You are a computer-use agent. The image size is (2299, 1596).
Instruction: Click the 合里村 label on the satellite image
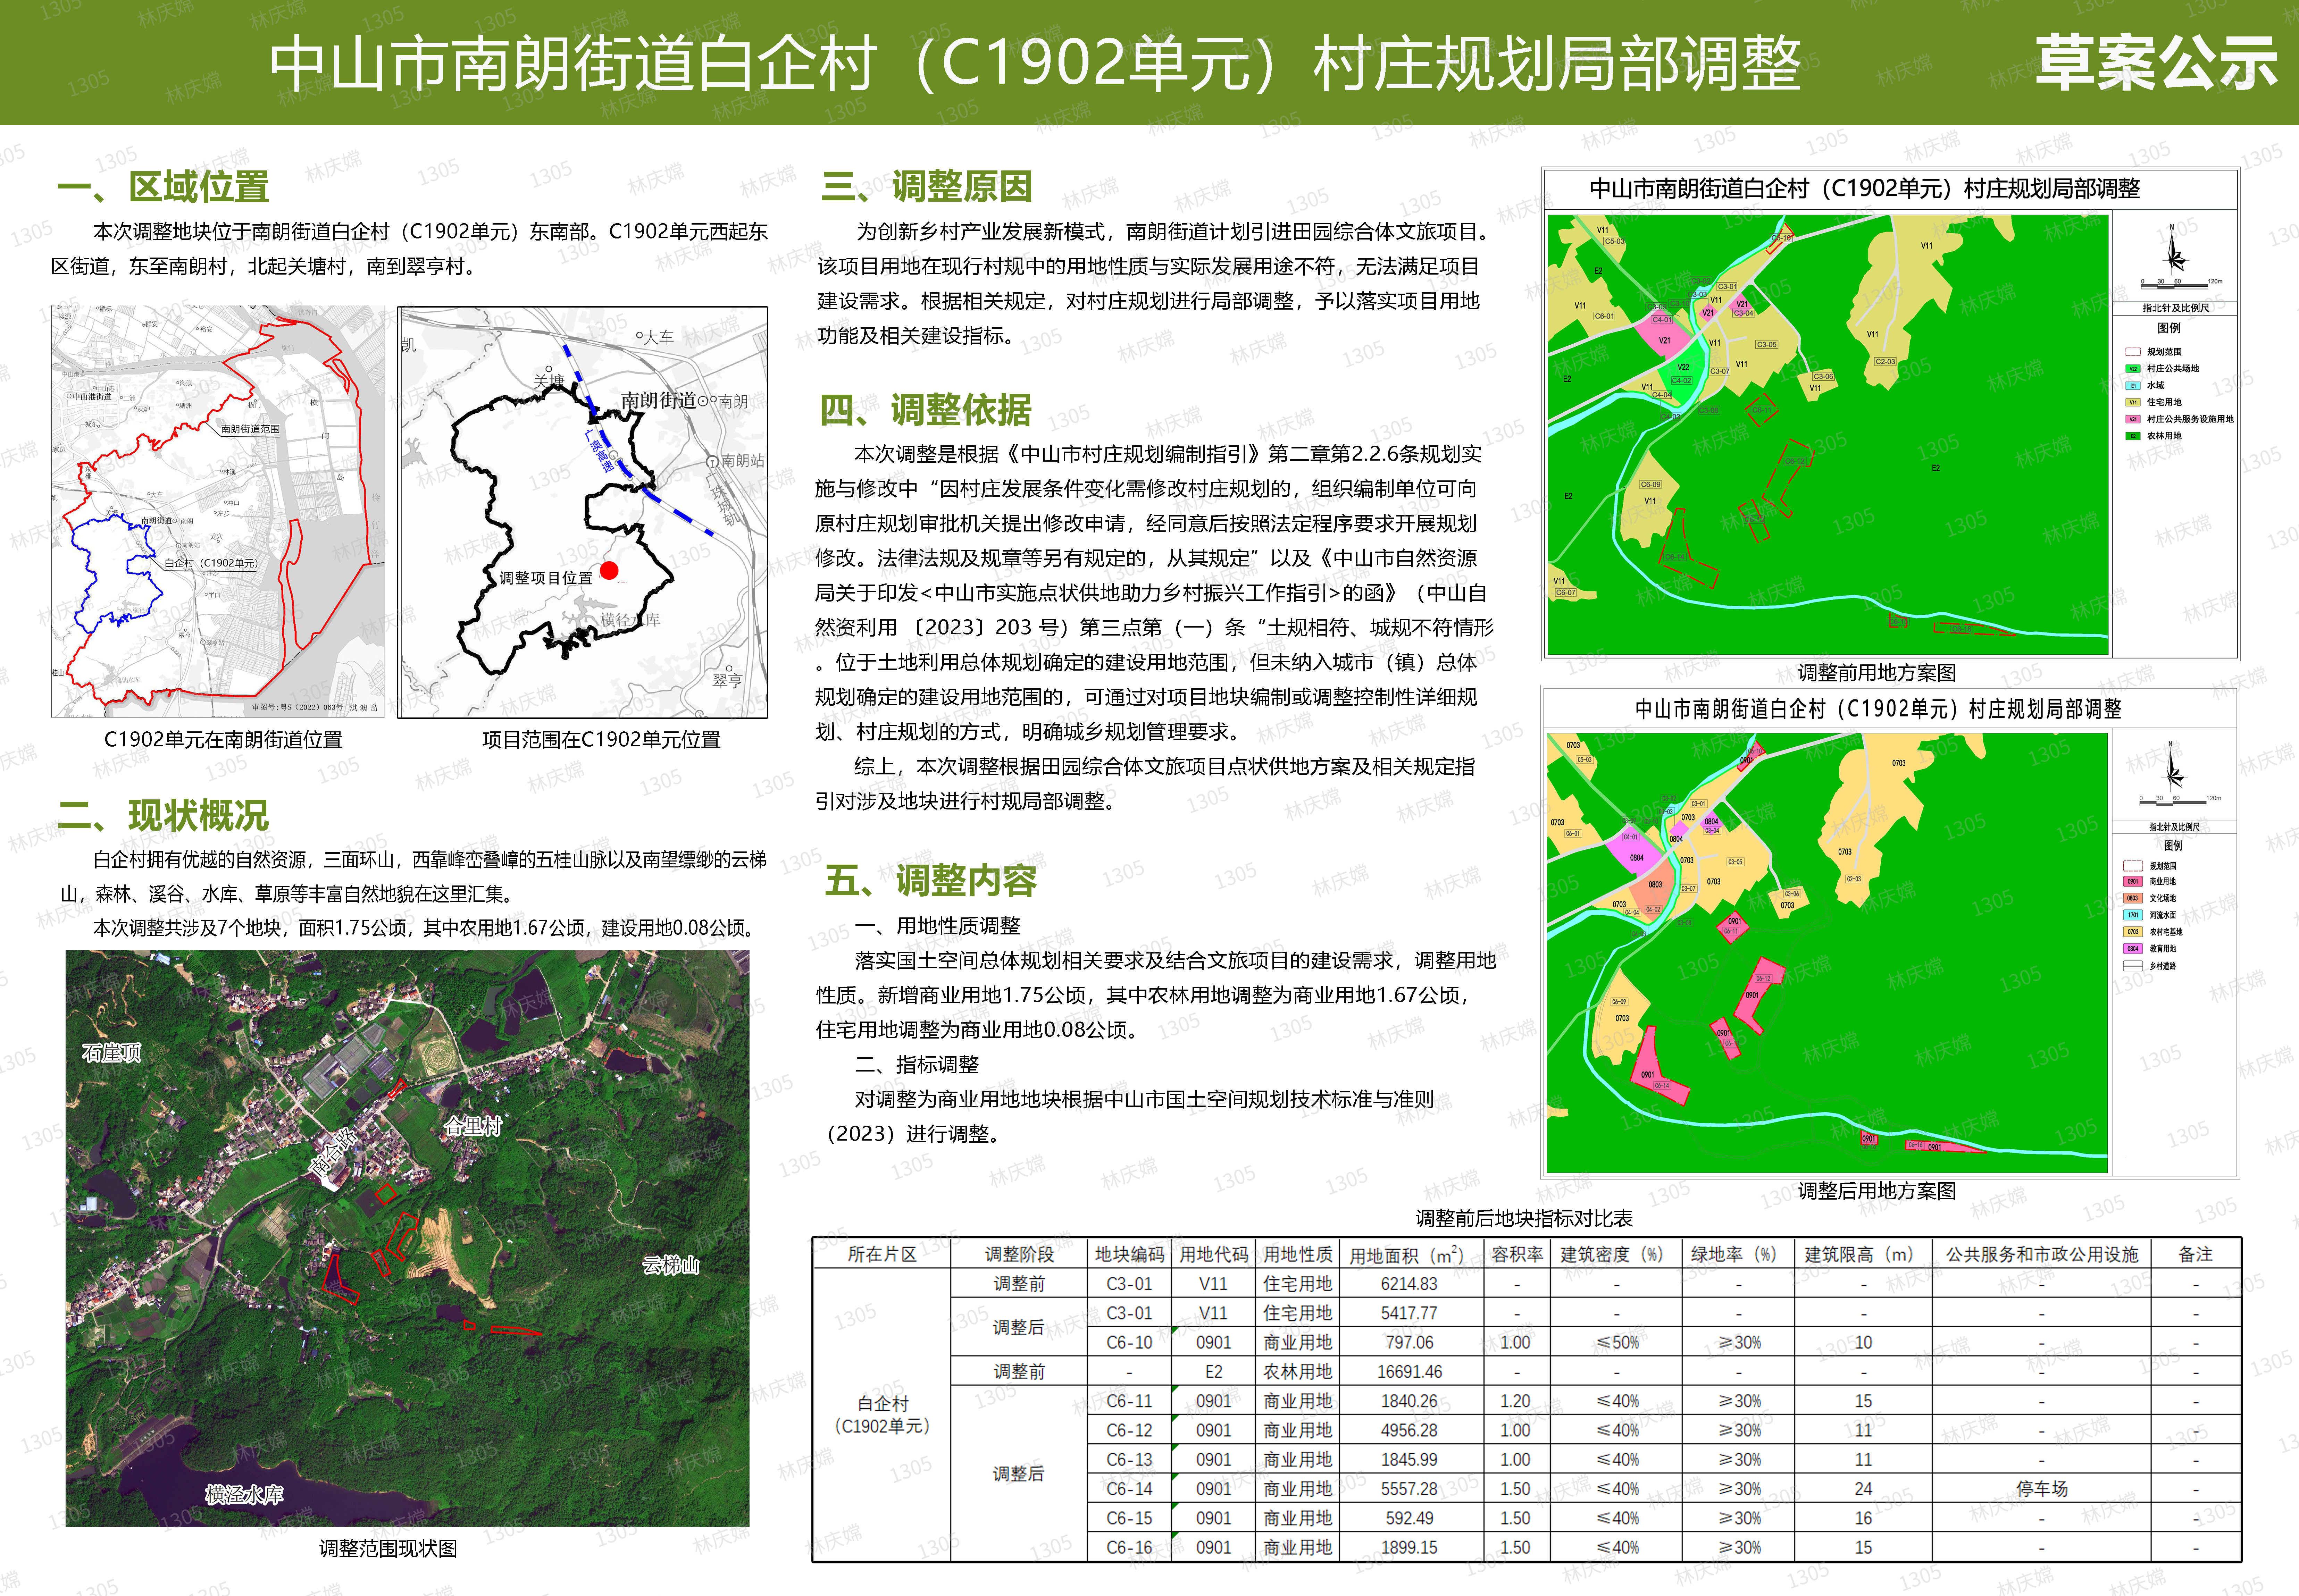tap(473, 1126)
